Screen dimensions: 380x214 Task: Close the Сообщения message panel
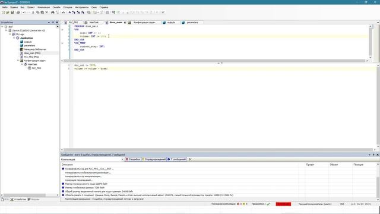pyautogui.click(x=378, y=155)
